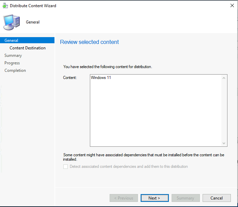The width and height of the screenshot is (238, 207).
Task: Open the Summary step in sidebar
Action: click(x=13, y=55)
